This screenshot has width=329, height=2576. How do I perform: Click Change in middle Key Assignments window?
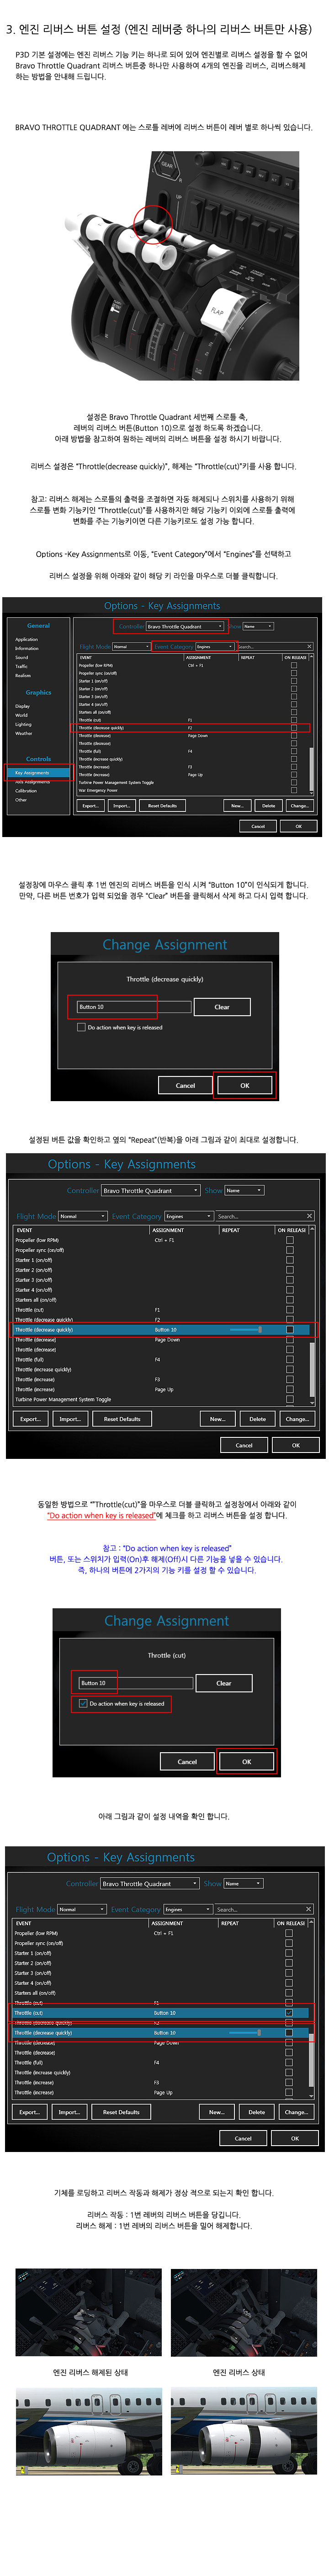point(297,1418)
